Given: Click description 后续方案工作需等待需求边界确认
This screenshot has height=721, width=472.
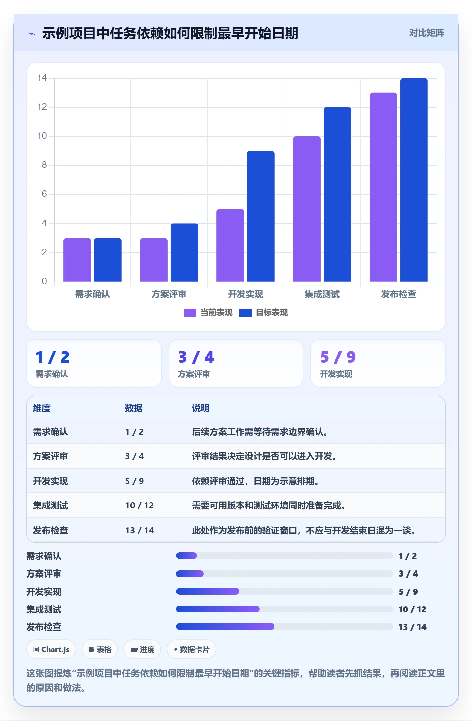Looking at the screenshot, I should click(260, 432).
